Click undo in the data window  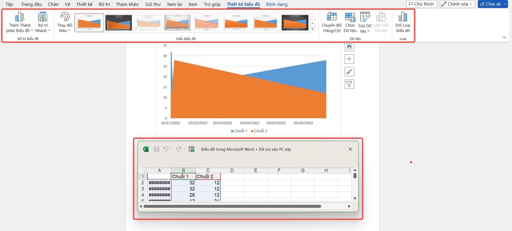pos(166,149)
